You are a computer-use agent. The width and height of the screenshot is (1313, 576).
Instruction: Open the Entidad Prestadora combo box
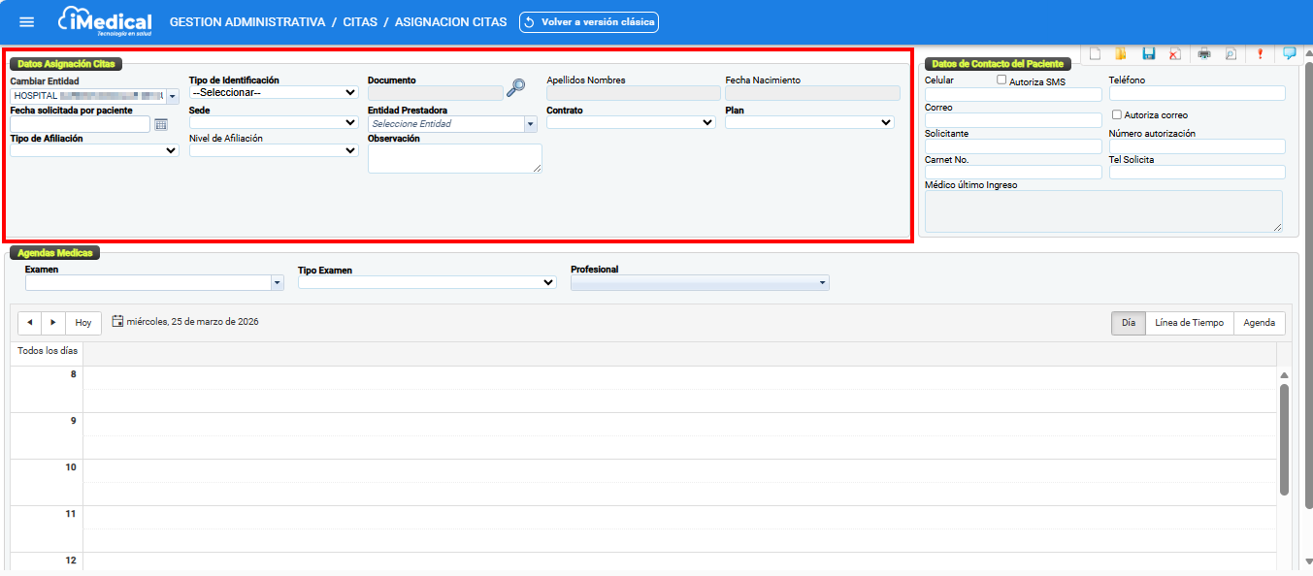point(451,124)
